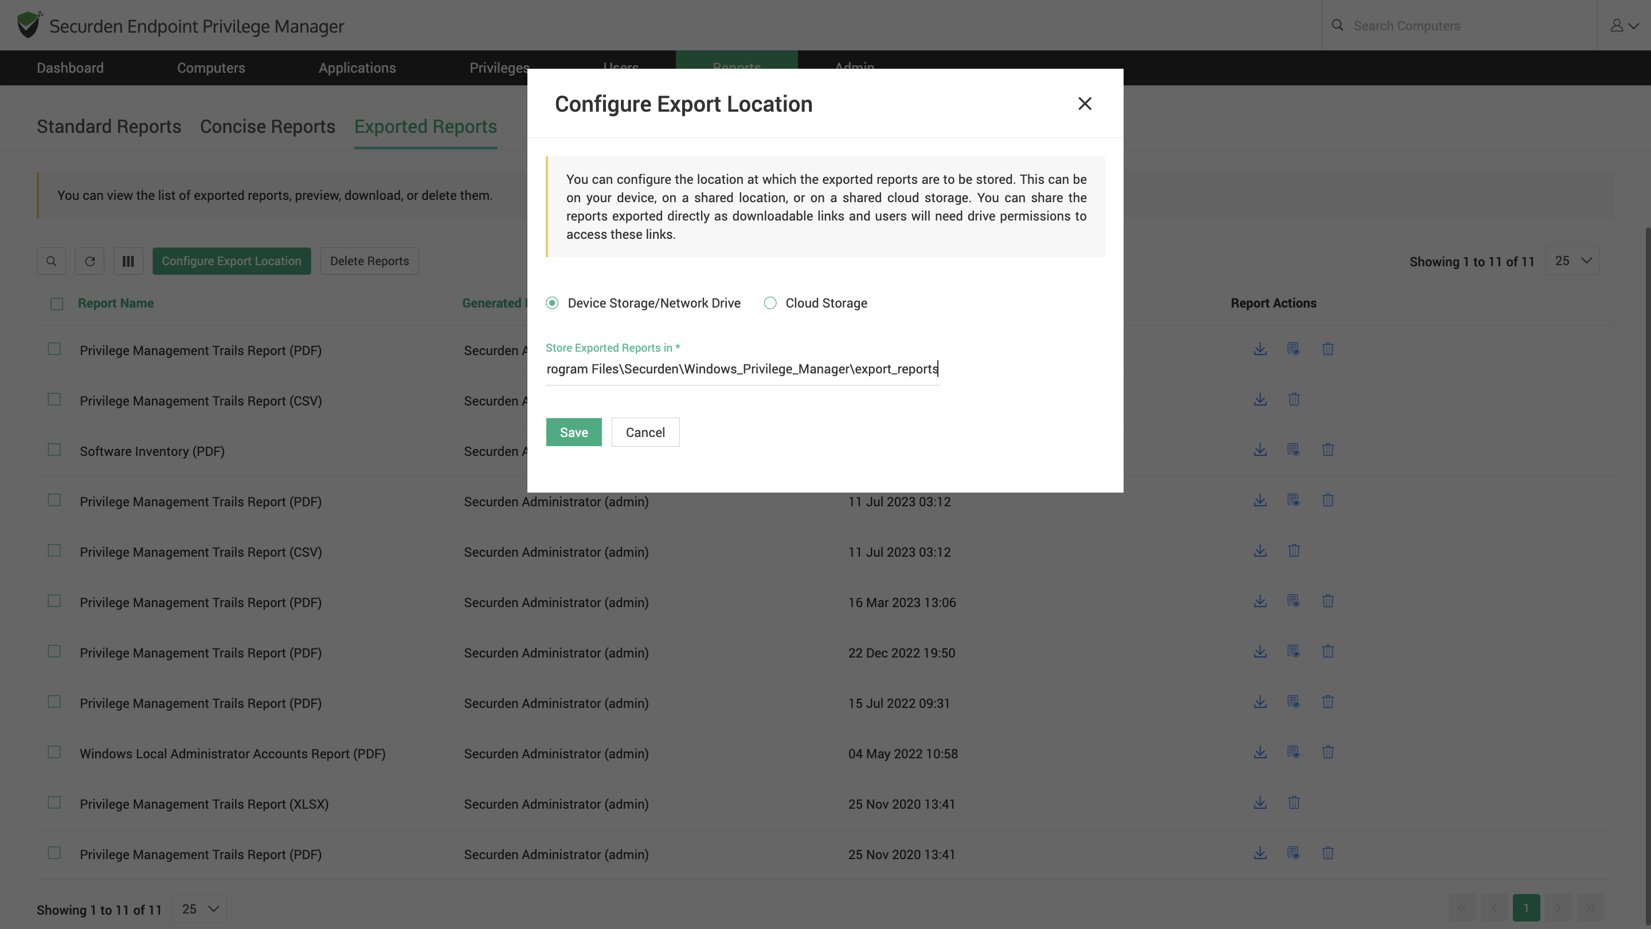The height and width of the screenshot is (929, 1651).
Task: Save the export location
Action: tap(574, 432)
